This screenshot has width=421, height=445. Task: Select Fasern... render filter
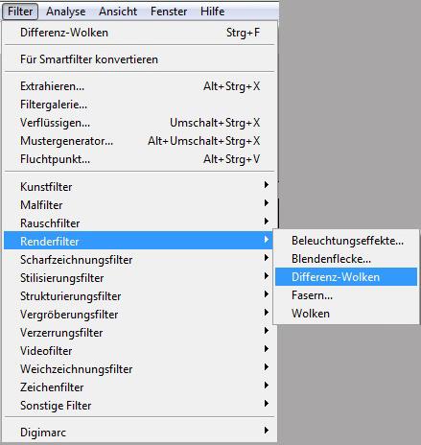(x=346, y=295)
